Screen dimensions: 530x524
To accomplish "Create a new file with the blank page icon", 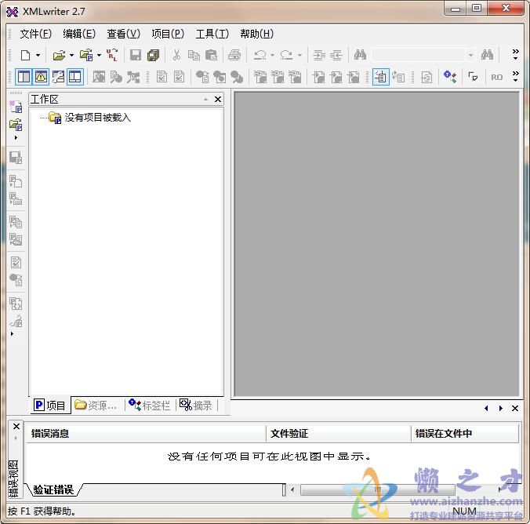I will coord(26,55).
